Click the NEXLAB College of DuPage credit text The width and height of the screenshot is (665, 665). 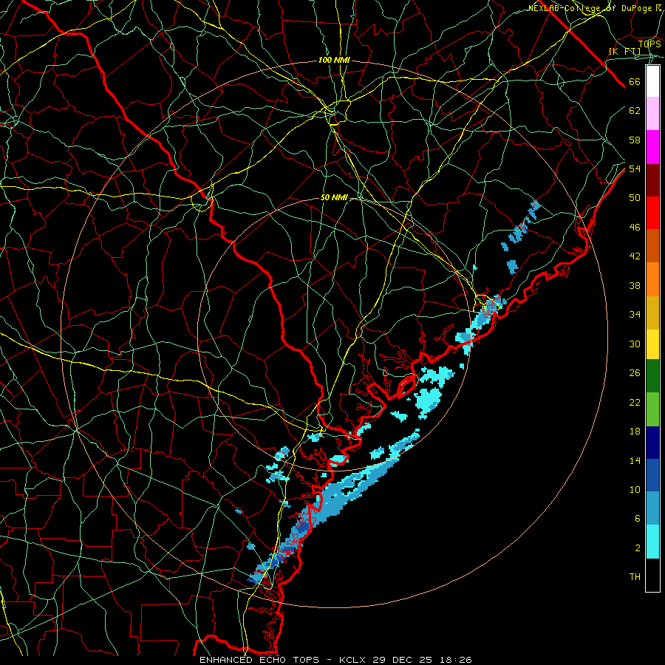pos(595,8)
